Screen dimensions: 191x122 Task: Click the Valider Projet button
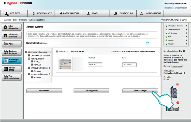click(x=140, y=90)
